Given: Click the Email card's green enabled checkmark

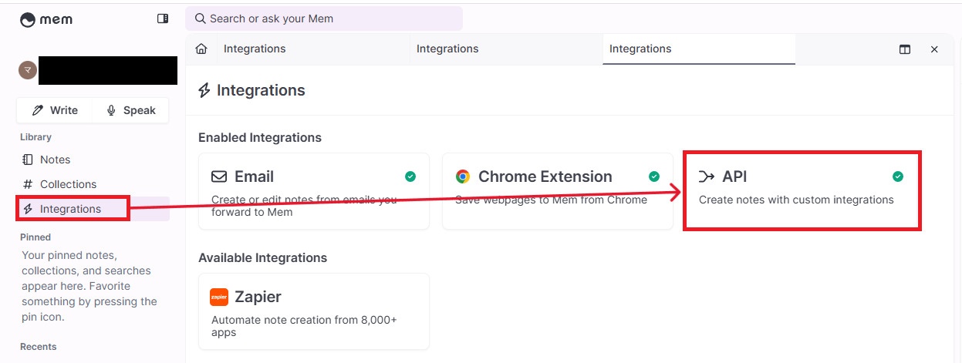Looking at the screenshot, I should 410,176.
